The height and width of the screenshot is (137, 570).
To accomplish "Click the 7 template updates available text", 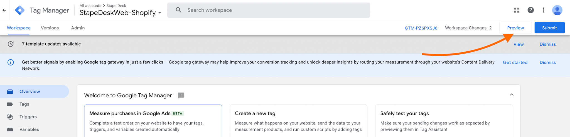I will 51,44.
